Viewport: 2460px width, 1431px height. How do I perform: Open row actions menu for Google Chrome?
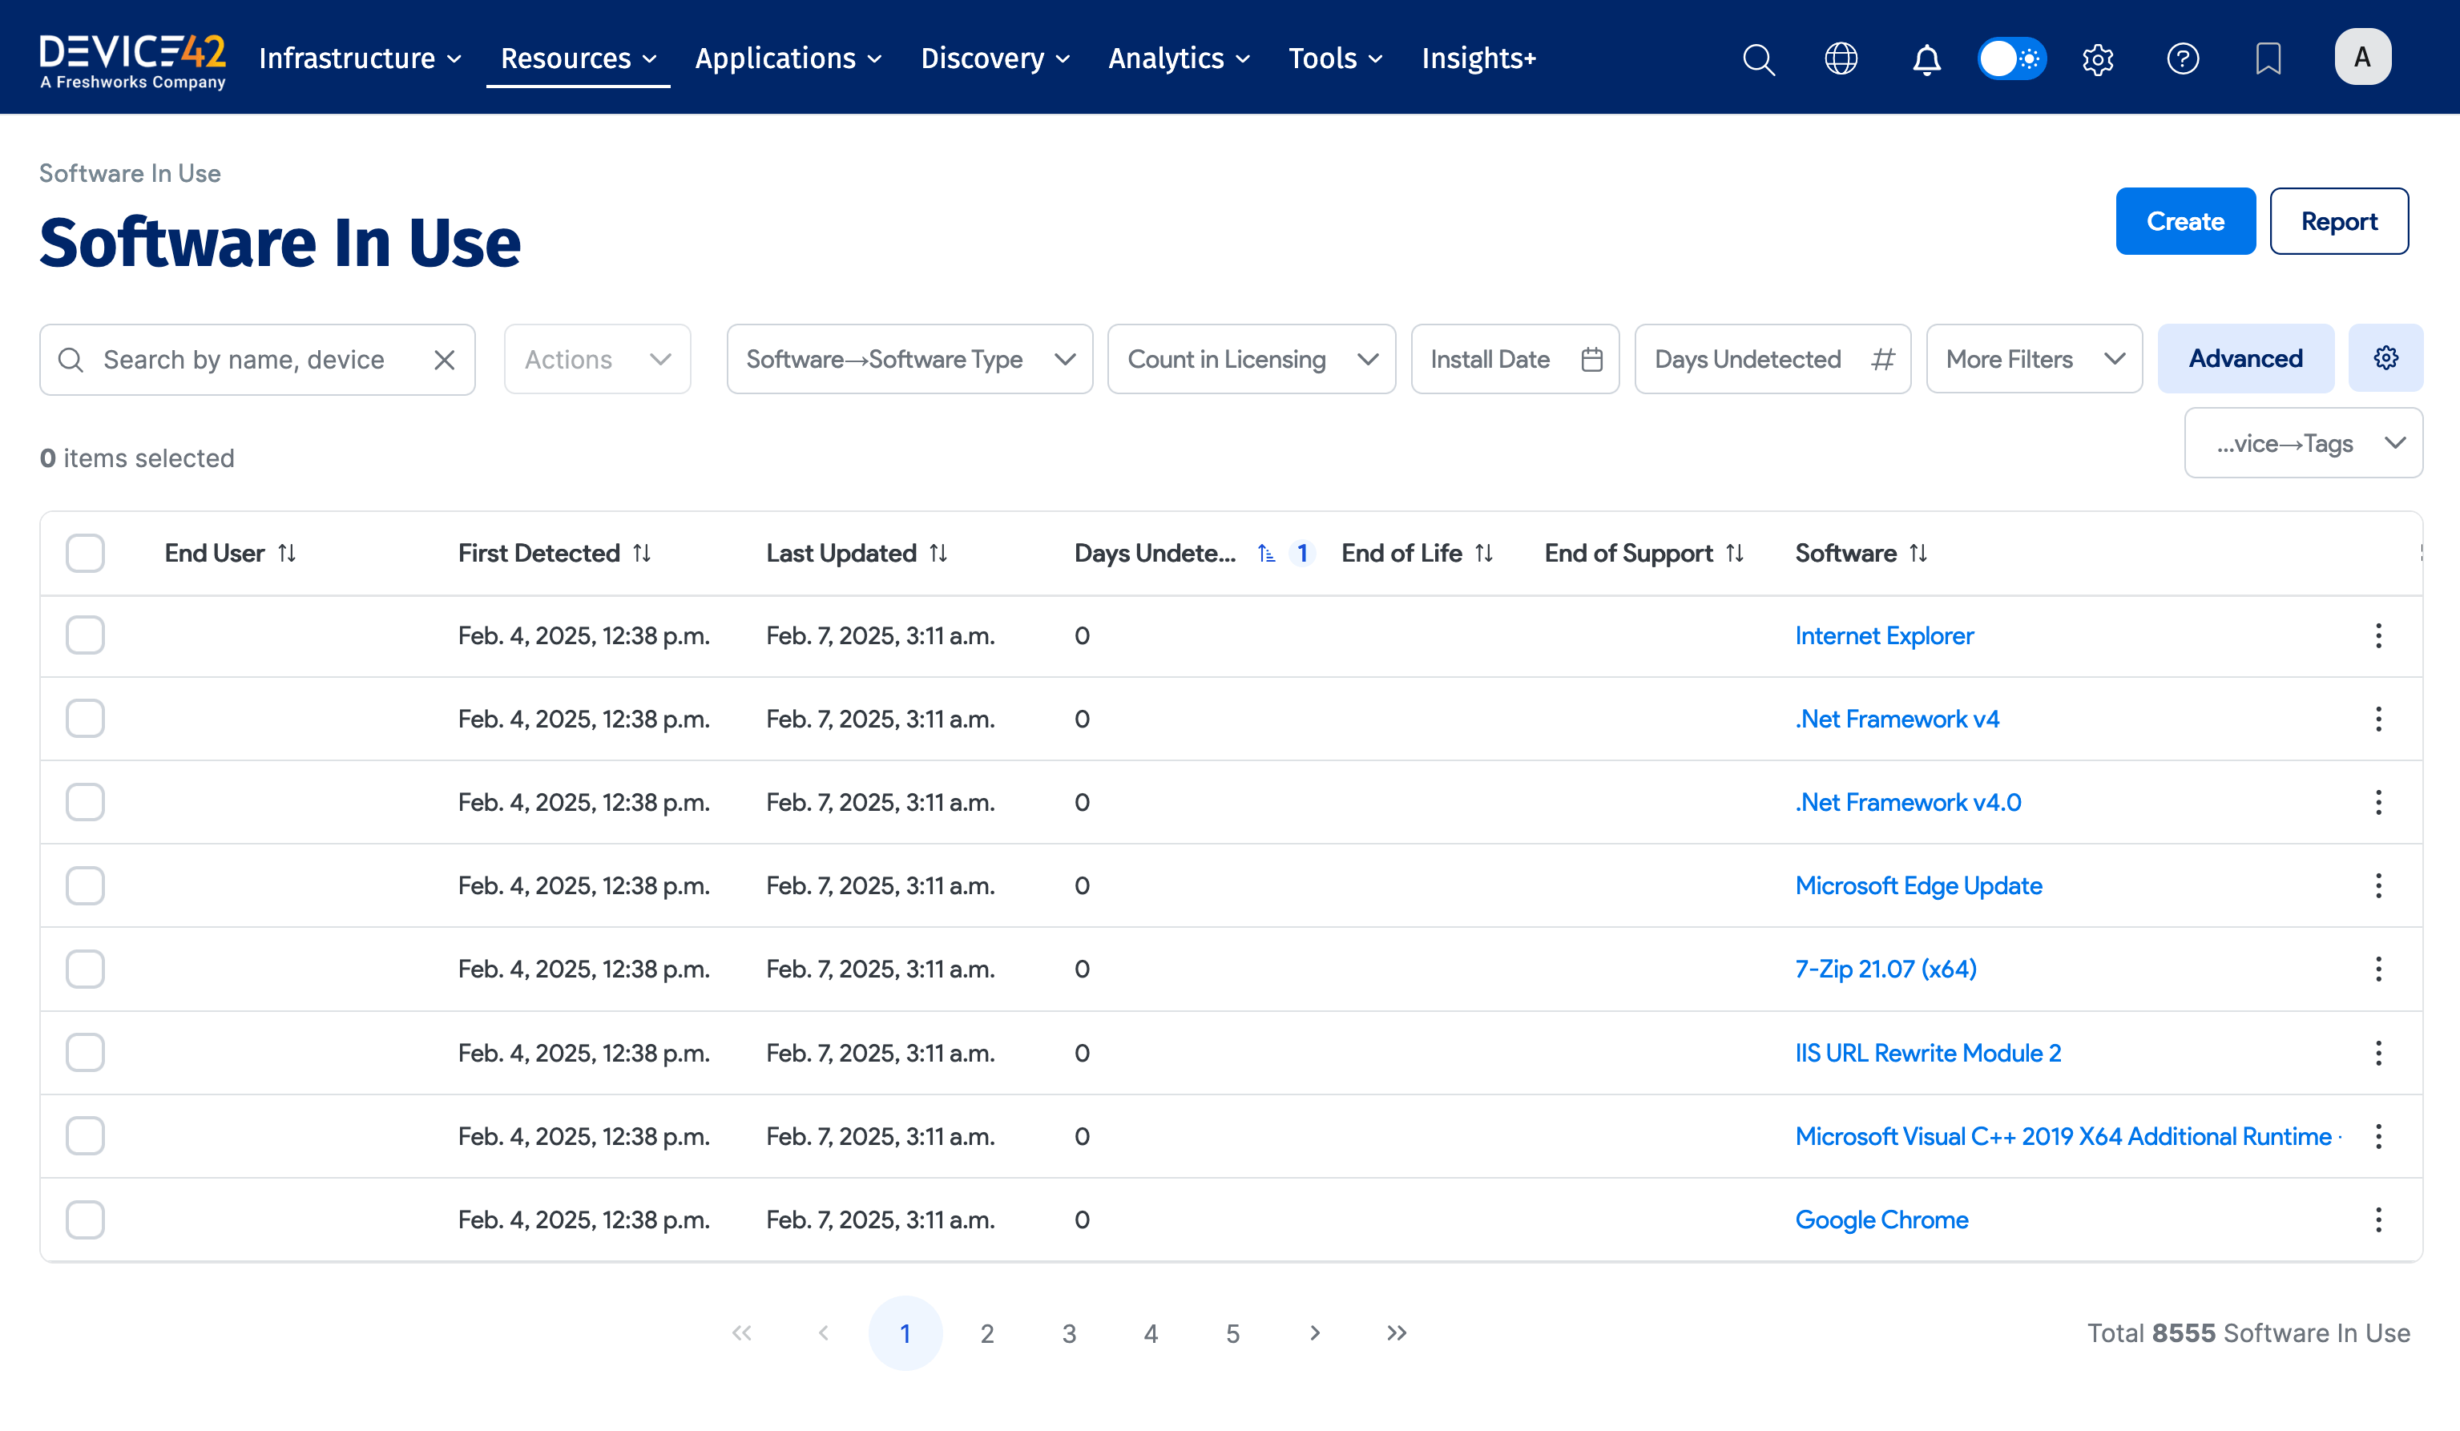pos(2379,1220)
